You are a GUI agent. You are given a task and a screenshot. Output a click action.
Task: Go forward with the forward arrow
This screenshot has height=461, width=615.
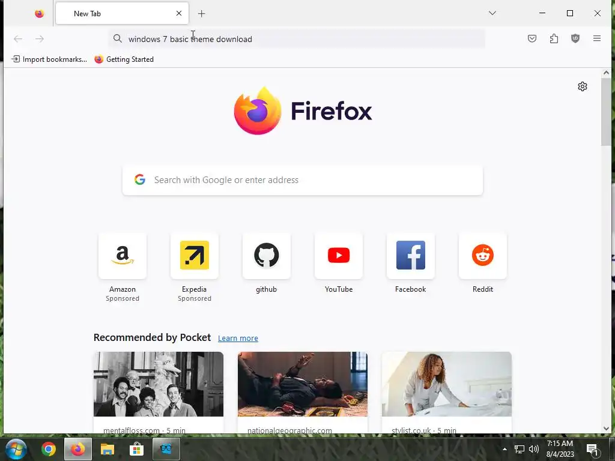[x=40, y=39]
